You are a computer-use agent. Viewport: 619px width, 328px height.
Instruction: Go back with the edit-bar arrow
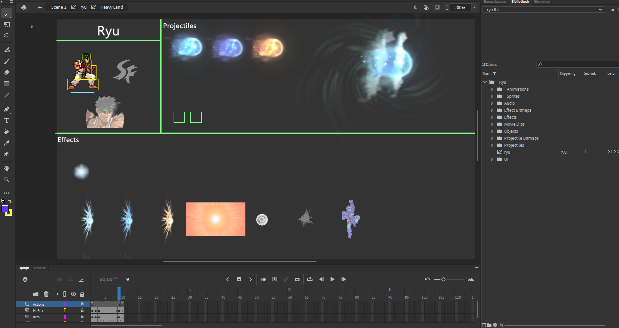[x=40, y=7]
